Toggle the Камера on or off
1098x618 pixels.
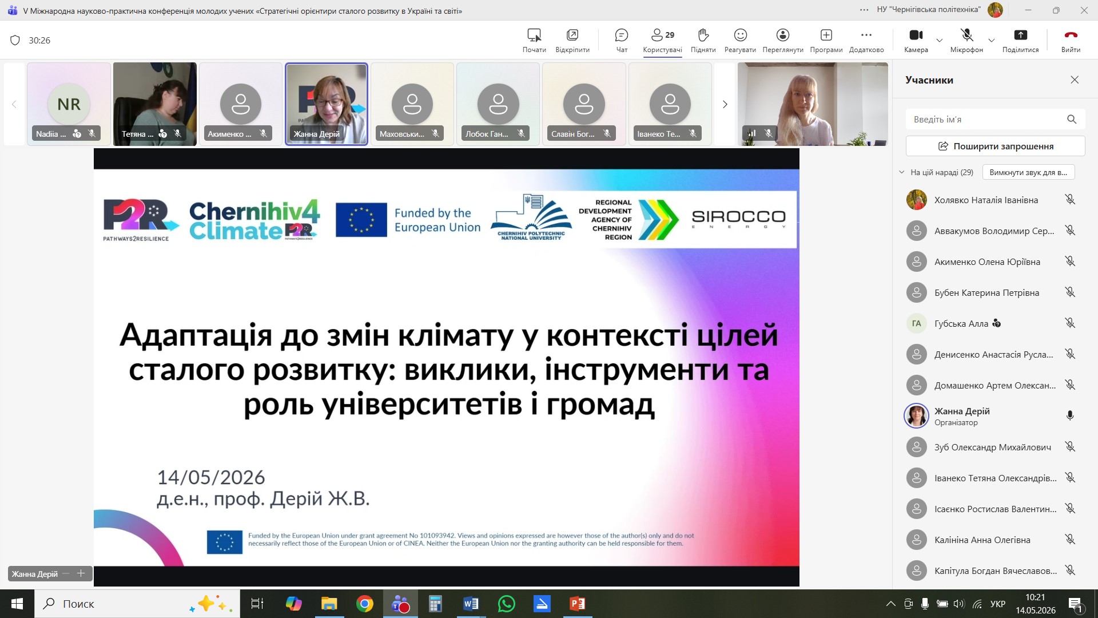point(916,41)
